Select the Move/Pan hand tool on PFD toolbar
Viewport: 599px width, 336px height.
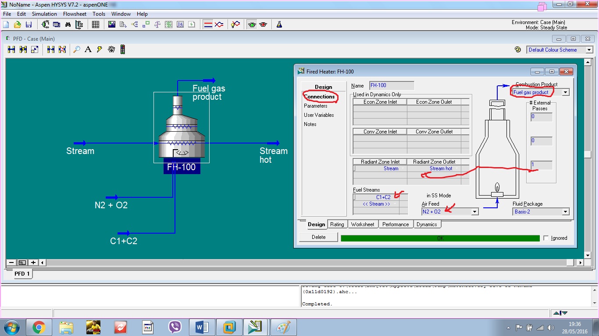[x=110, y=49]
